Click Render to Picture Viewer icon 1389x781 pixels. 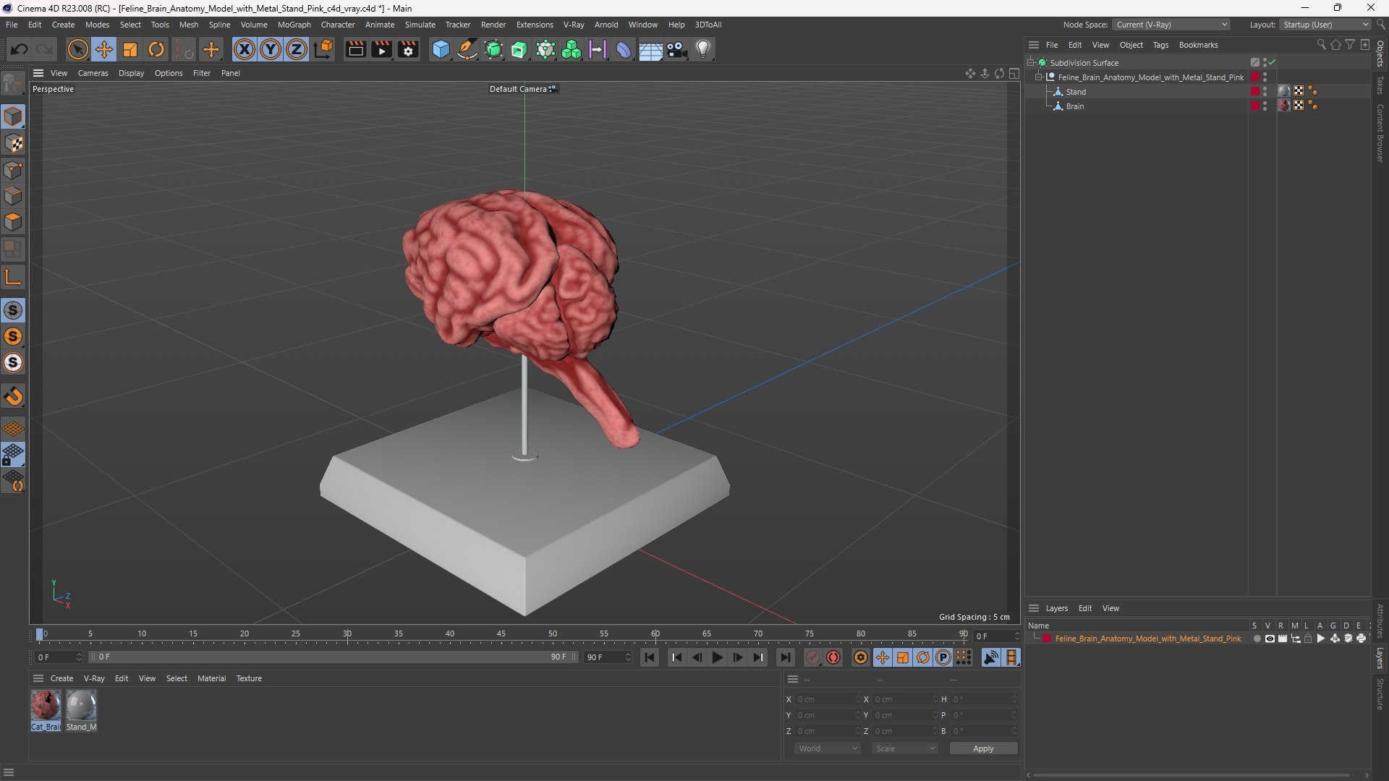click(381, 49)
